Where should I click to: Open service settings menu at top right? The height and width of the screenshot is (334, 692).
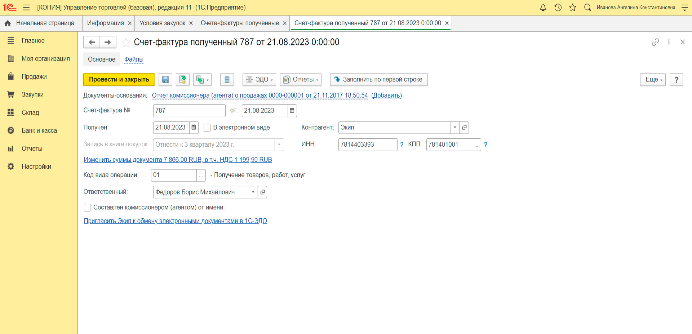click(x=685, y=7)
